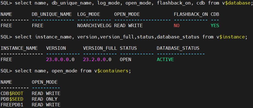Select the 23.2.0.0.0 full version value
This screenshot has height=108, width=253.
[97, 60]
